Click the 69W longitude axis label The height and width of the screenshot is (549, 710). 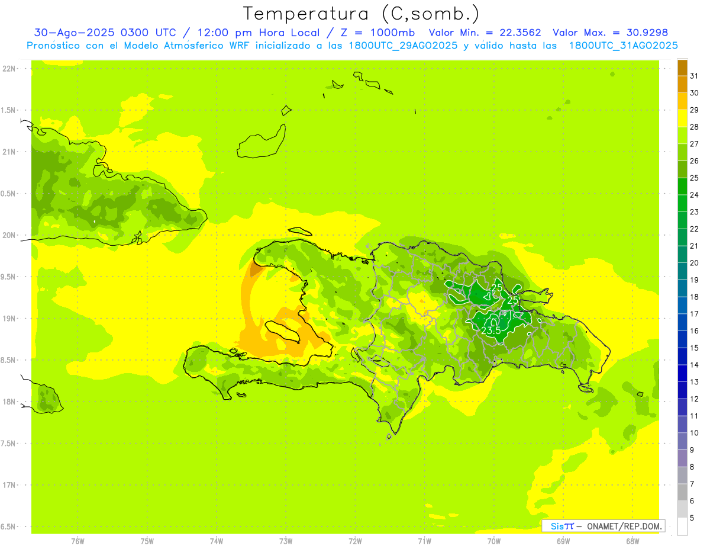click(x=563, y=541)
